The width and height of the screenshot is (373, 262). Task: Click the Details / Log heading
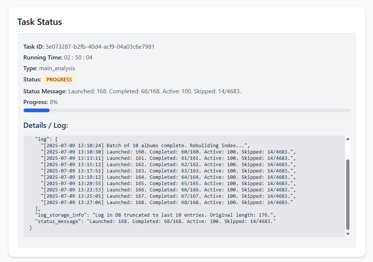[45, 125]
